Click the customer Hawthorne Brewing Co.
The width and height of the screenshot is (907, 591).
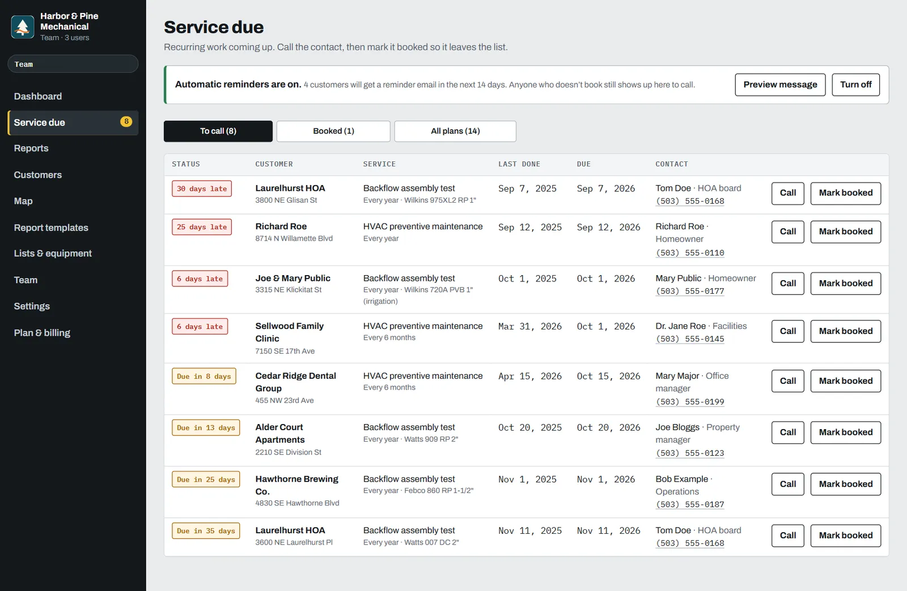pyautogui.click(x=297, y=485)
